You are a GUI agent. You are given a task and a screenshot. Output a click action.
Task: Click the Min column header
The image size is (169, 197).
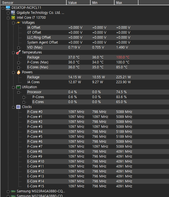click(x=102, y=2)
